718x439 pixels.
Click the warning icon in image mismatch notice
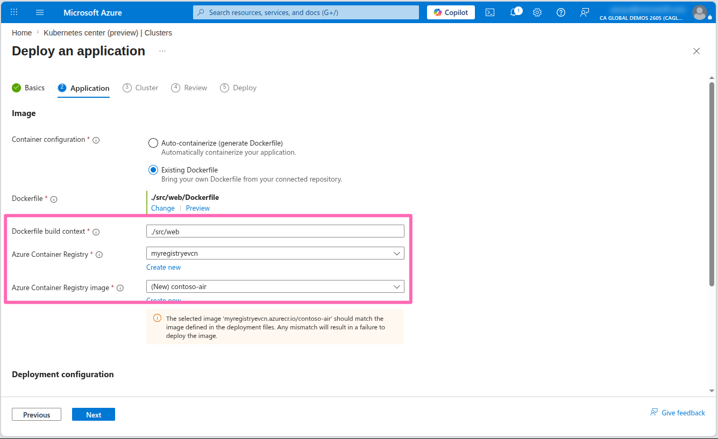click(x=158, y=318)
